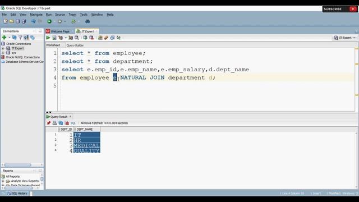Open the Team menu

coord(72,15)
